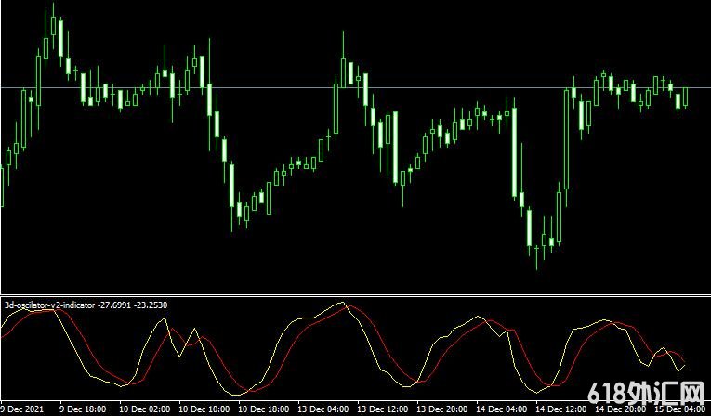Select the horizontal price level line
Image resolution: width=711 pixels, height=416 pixels.
pyautogui.click(x=279, y=88)
